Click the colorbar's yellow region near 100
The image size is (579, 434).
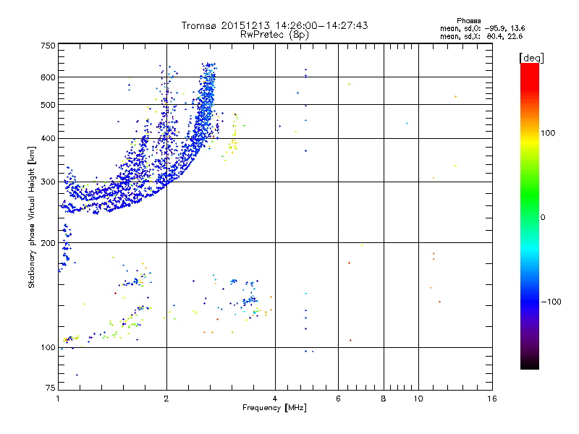point(530,140)
